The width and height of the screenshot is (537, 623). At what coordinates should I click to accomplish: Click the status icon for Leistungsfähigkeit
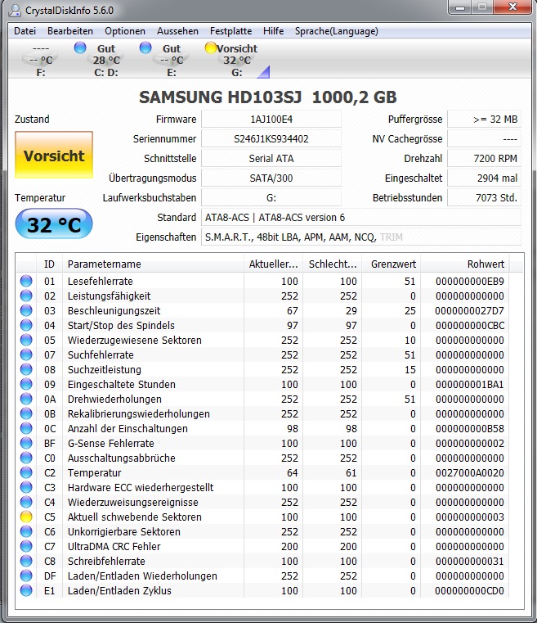pos(26,296)
